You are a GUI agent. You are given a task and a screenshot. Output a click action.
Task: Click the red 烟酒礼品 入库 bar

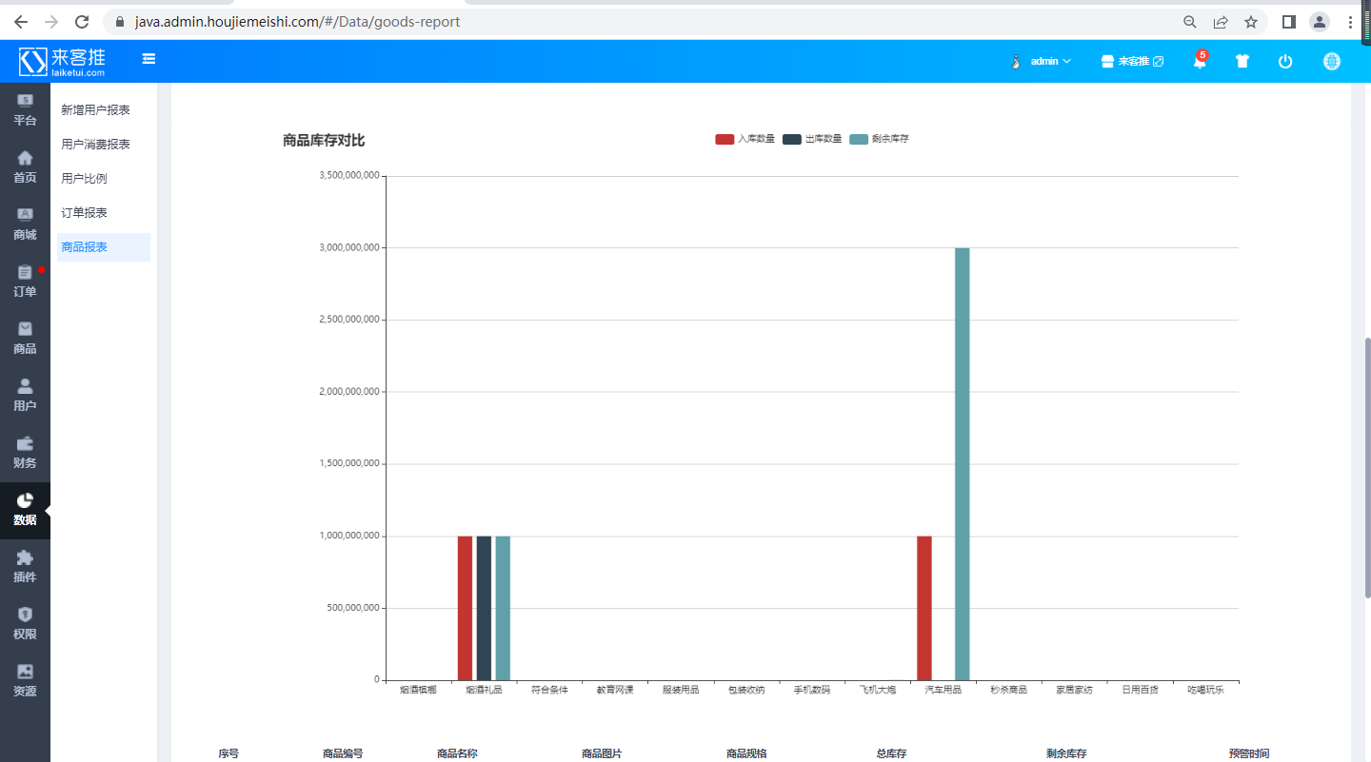pos(465,608)
